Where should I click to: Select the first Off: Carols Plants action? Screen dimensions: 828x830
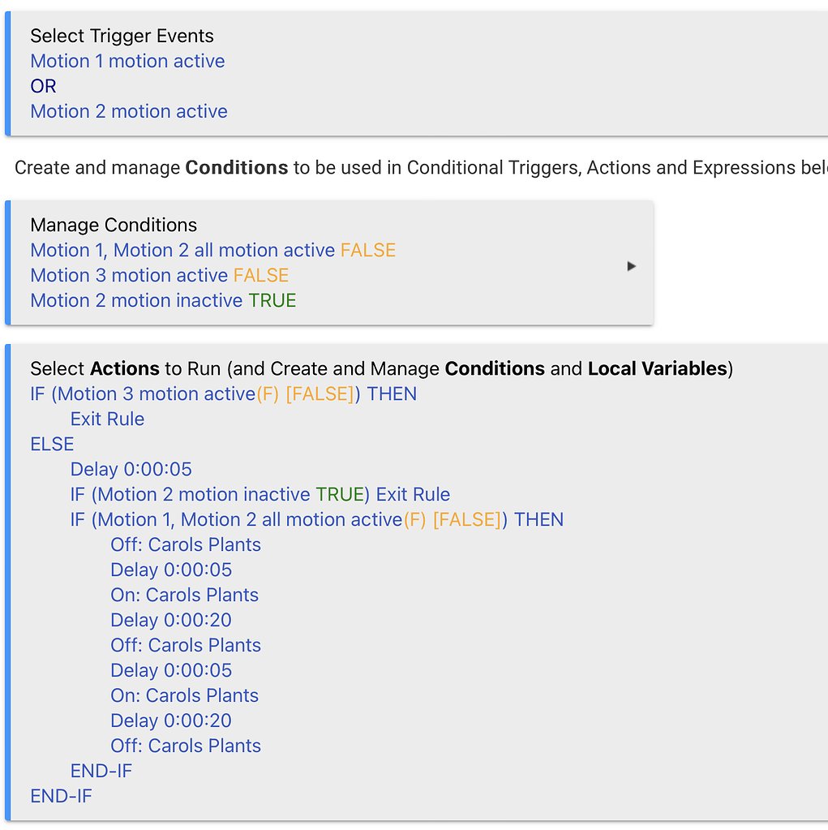point(186,544)
